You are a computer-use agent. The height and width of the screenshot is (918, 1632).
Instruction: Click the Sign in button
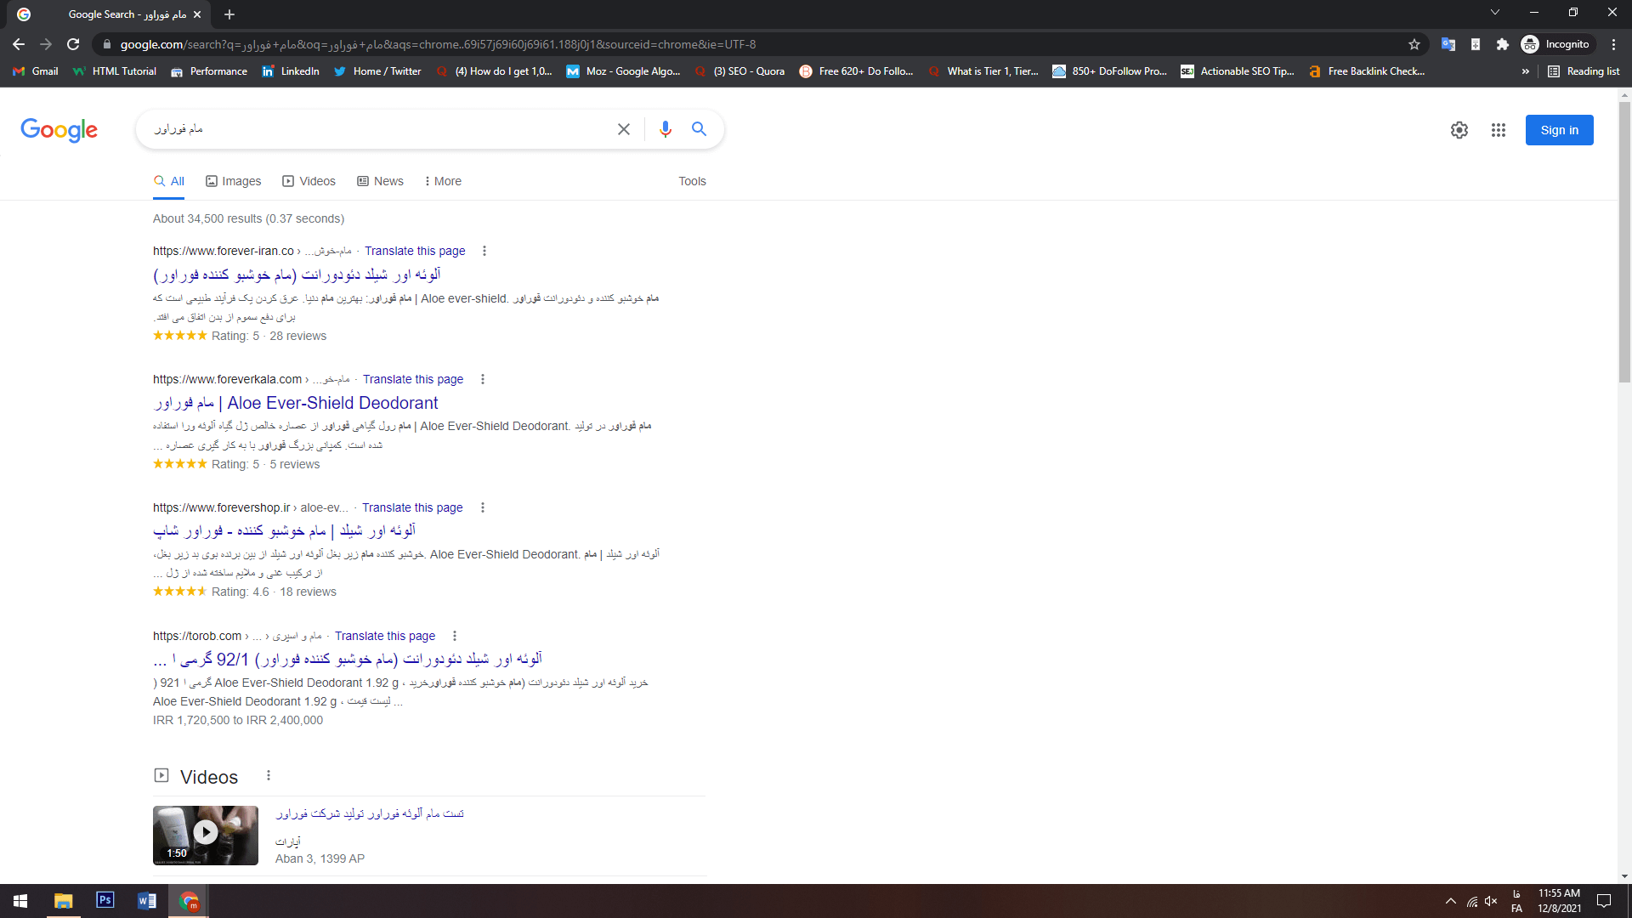[x=1559, y=130]
